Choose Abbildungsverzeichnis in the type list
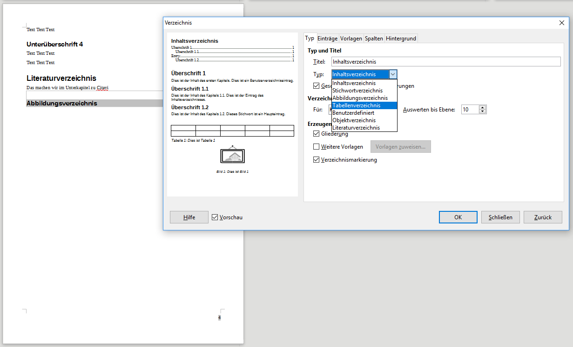573x347 pixels. pyautogui.click(x=360, y=98)
